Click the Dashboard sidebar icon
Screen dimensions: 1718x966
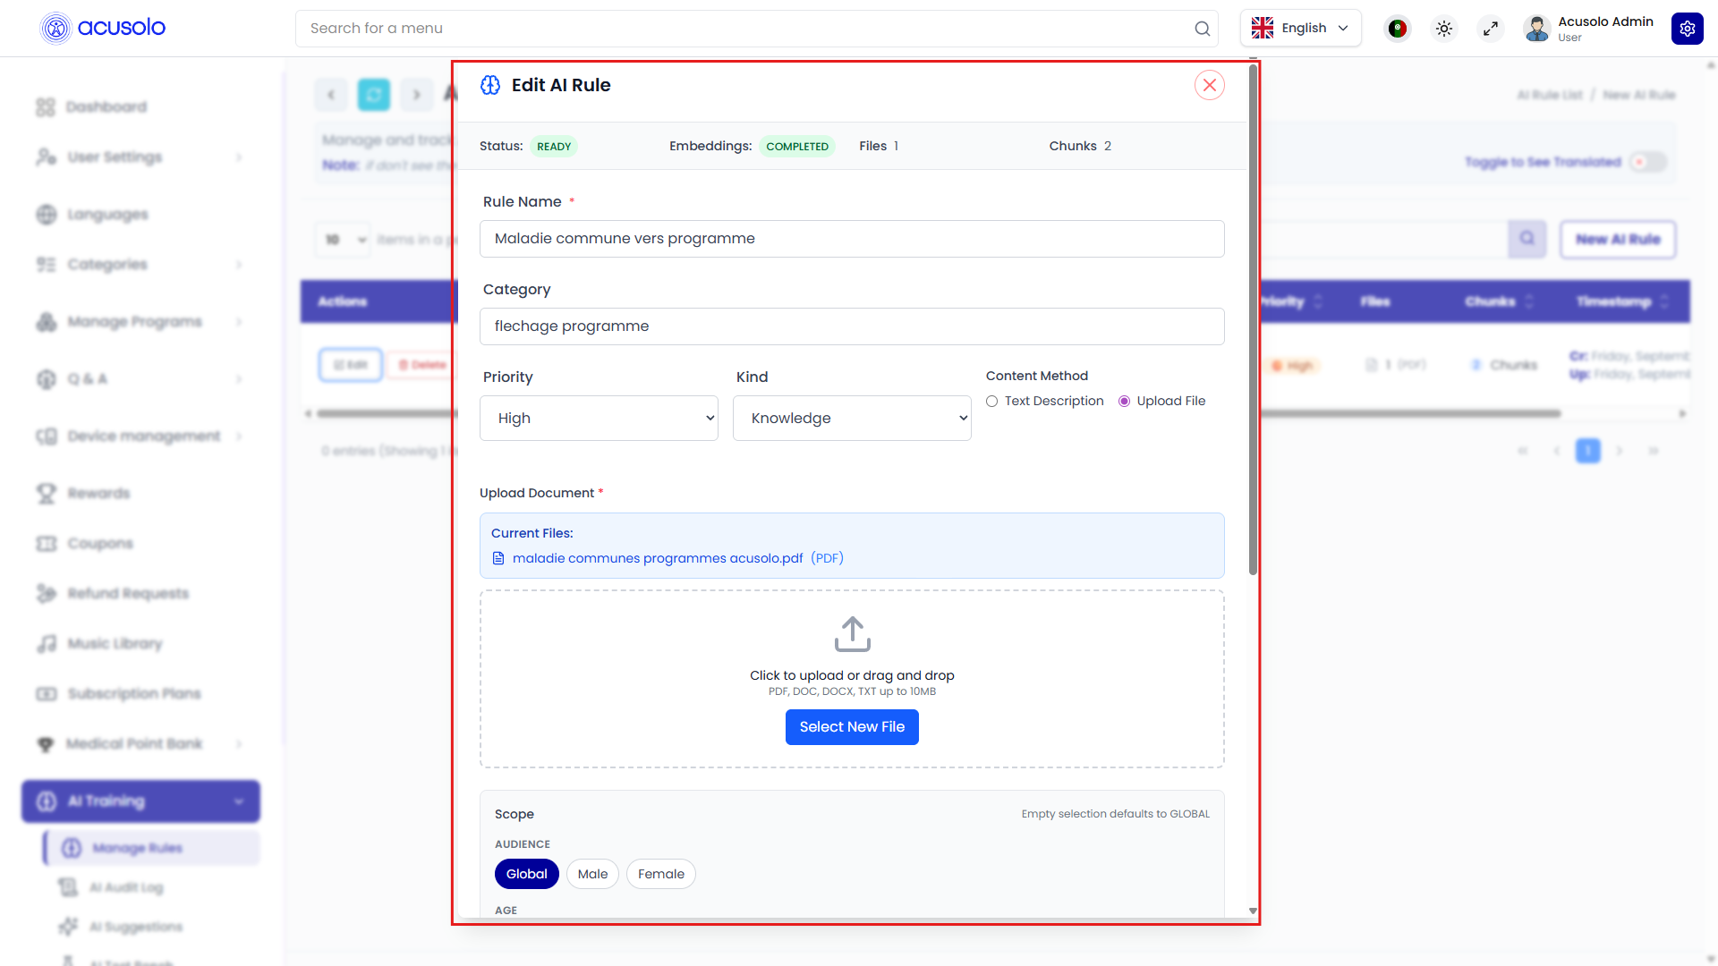pos(46,107)
